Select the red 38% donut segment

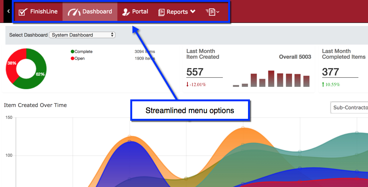click(x=11, y=67)
